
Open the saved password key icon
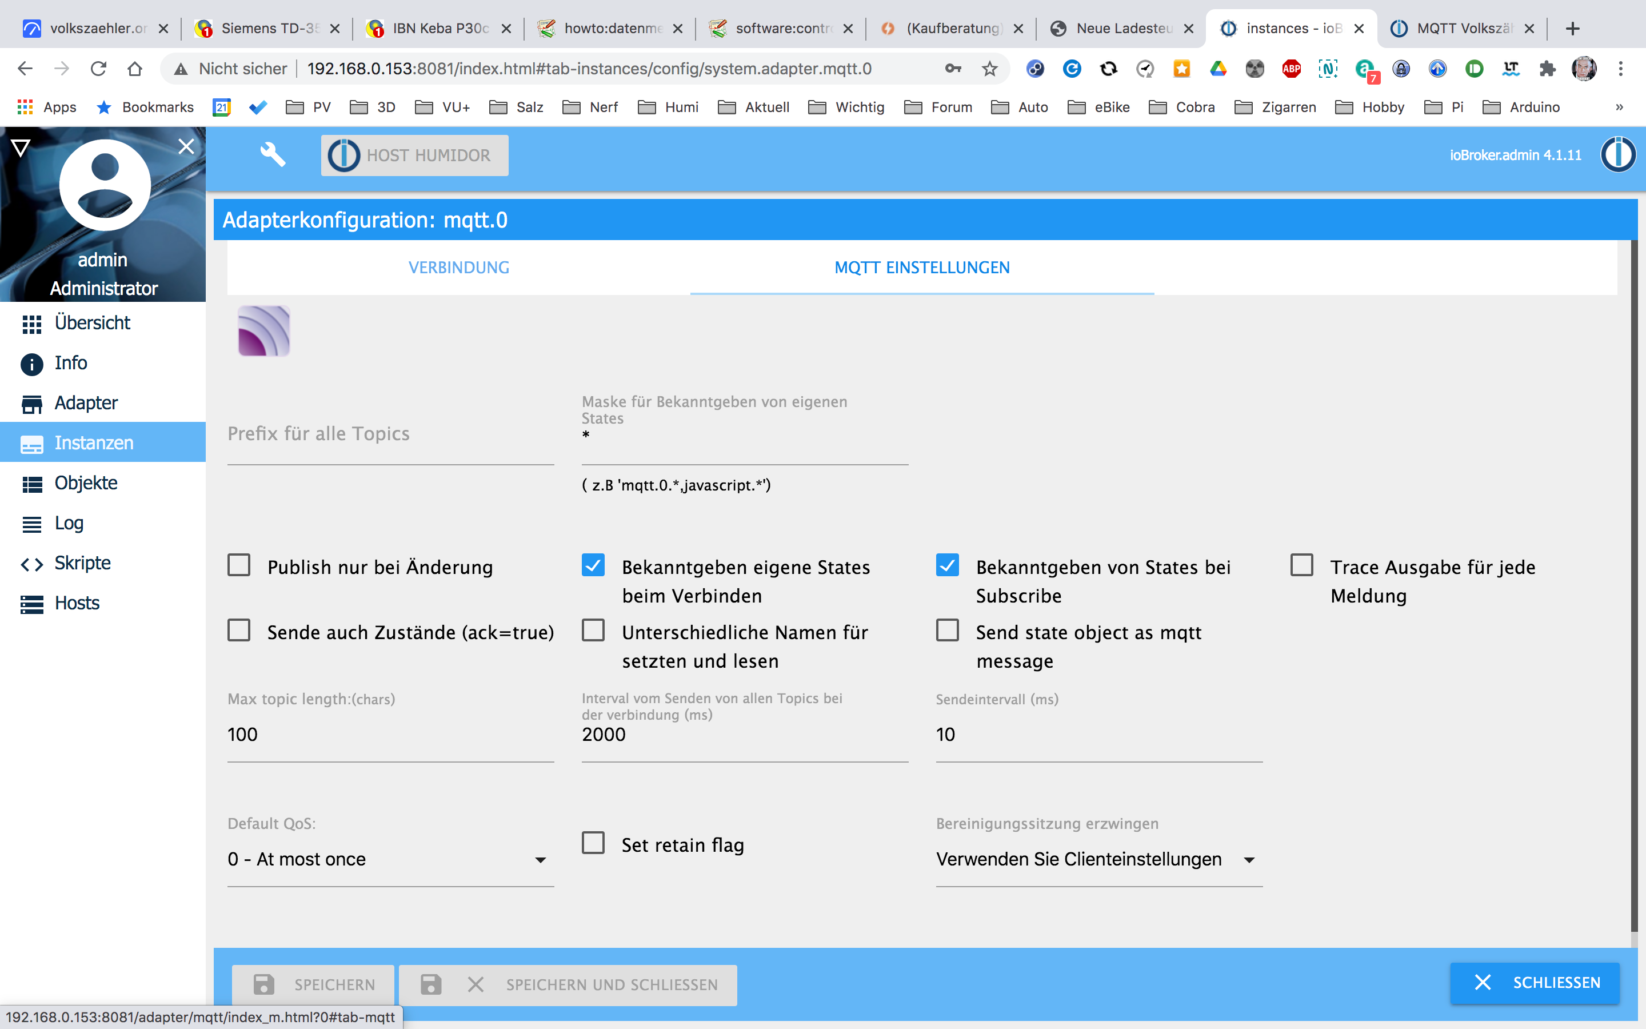(953, 69)
